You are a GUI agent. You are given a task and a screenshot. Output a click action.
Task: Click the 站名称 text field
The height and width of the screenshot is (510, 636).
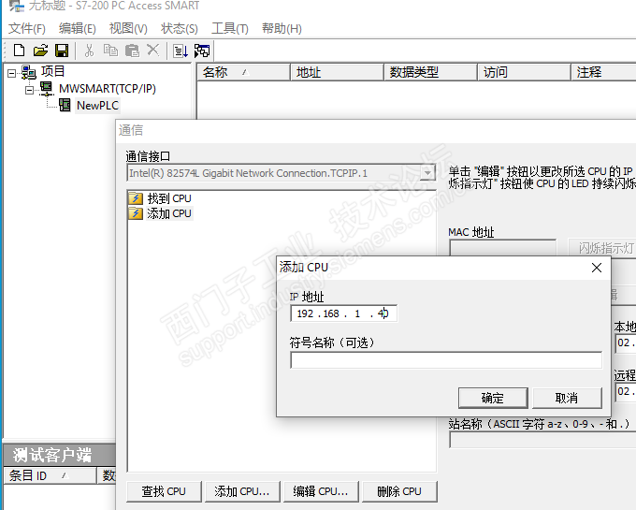click(x=542, y=440)
